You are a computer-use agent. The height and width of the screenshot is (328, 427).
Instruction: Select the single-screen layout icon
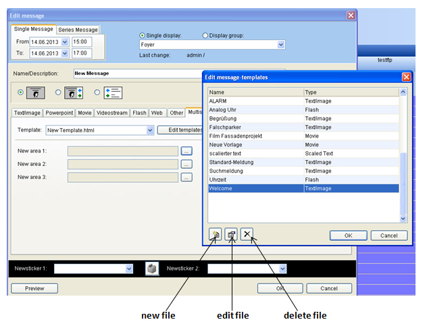[36, 92]
